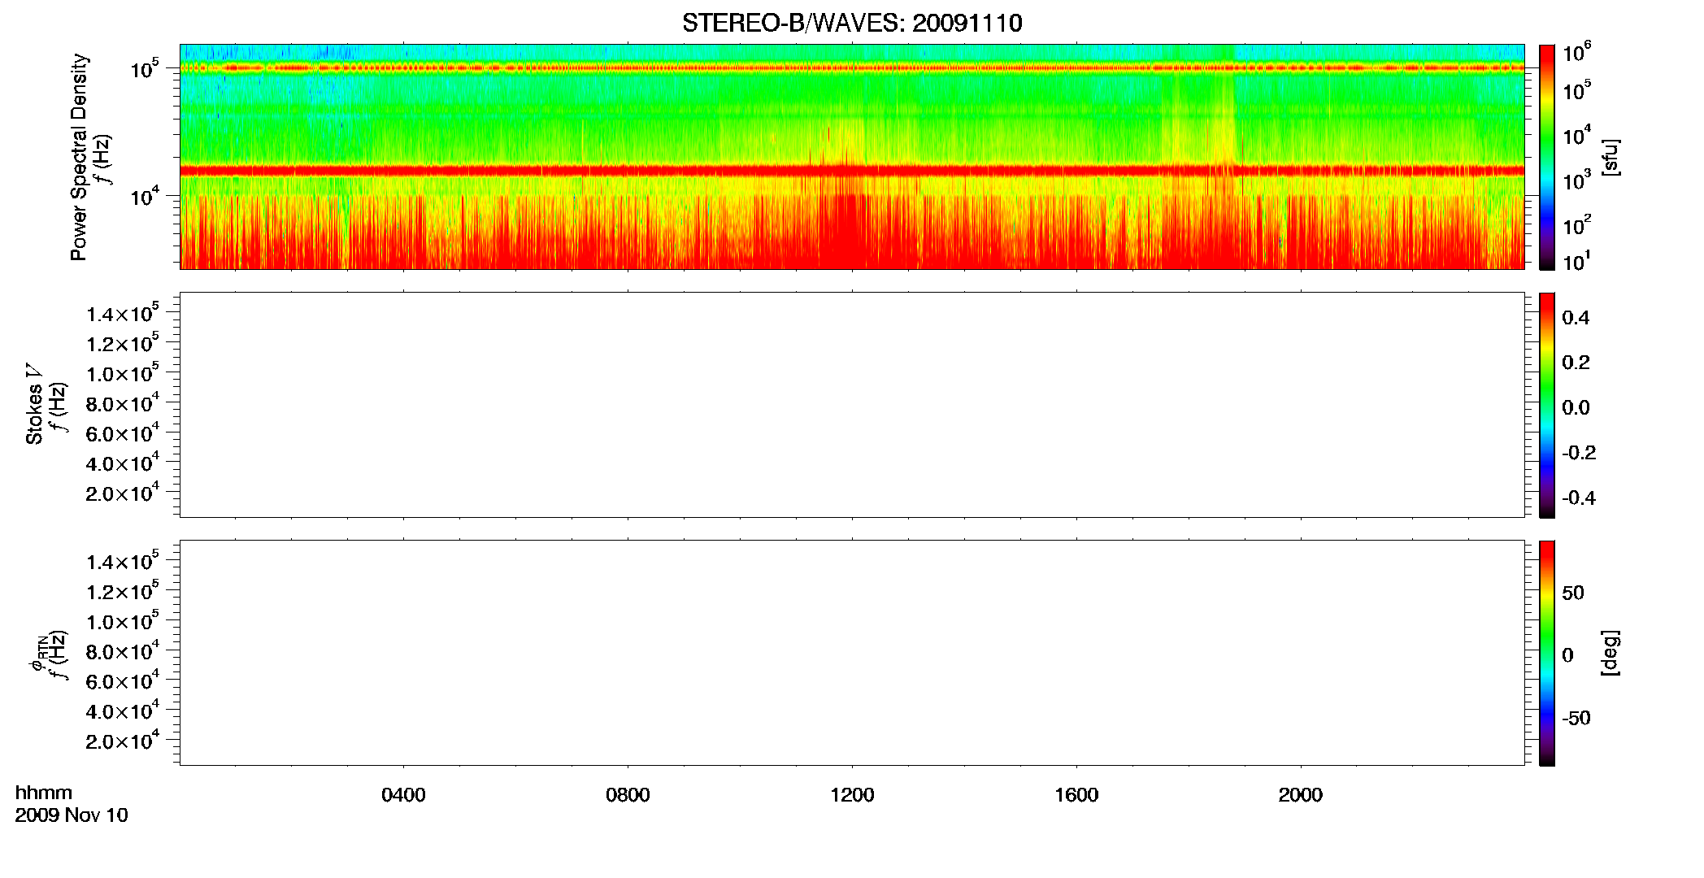Click the Stokes V color bar
The image size is (1704, 878).
click(1547, 405)
